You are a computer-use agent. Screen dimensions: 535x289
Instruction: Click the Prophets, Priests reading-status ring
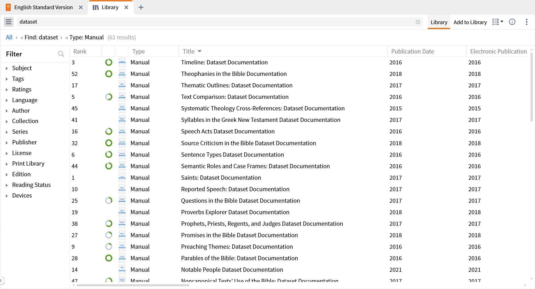click(109, 223)
